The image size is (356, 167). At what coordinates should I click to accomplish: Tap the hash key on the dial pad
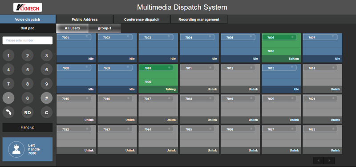[47, 98]
